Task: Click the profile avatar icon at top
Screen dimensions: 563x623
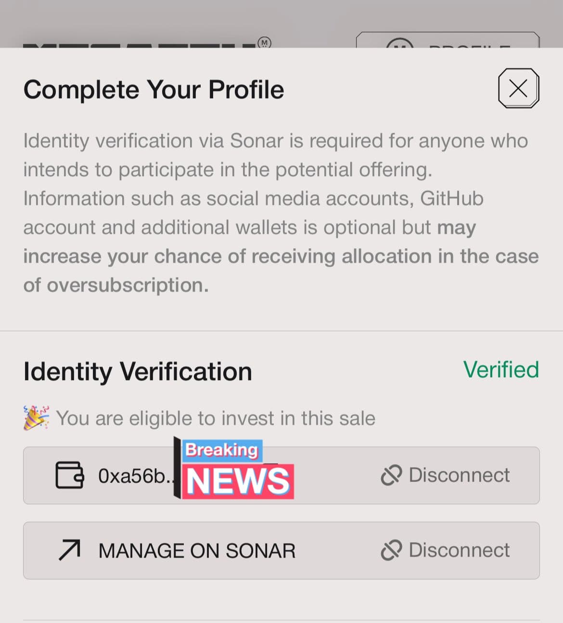Action: coord(399,44)
